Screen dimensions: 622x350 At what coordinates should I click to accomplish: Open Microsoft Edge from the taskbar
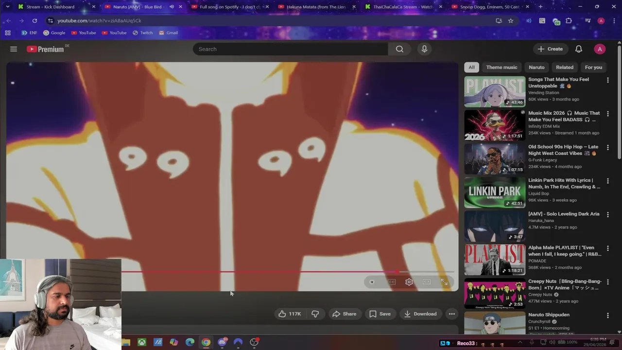(190, 342)
